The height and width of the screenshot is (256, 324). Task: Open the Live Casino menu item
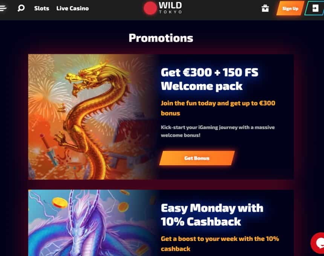tap(73, 8)
